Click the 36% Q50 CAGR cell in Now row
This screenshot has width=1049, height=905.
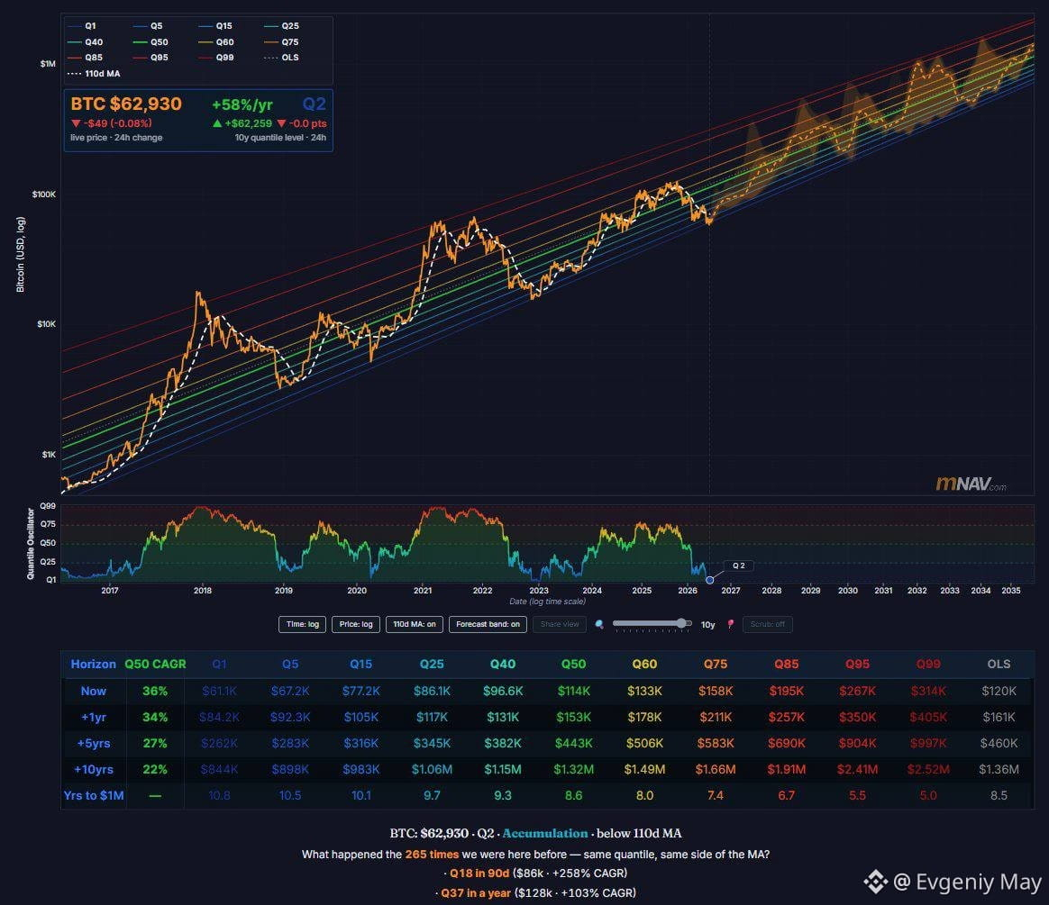tap(155, 691)
